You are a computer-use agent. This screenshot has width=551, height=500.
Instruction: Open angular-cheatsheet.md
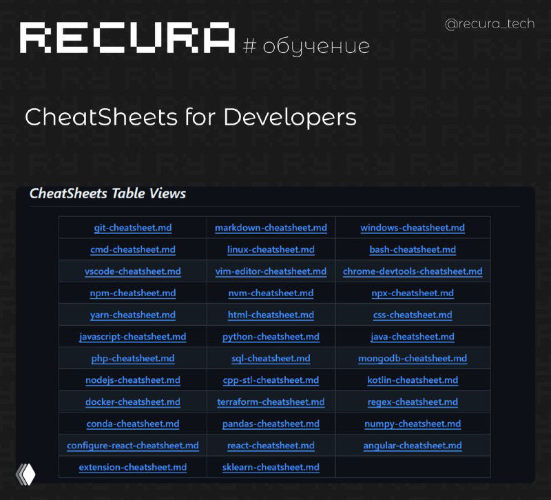pyautogui.click(x=413, y=446)
